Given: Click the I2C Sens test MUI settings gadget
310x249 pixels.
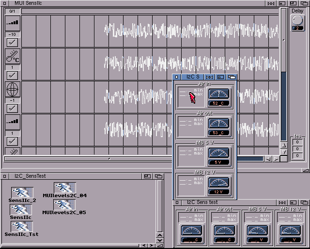Looking at the screenshot, I should pyautogui.click(x=281, y=202).
